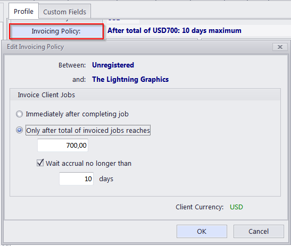Viewport: 291px width, 246px height.
Task: Click the Invoicing Policy button
Action: 56,31
